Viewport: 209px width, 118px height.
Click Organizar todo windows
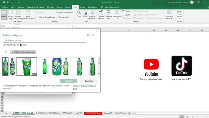coord(108,15)
